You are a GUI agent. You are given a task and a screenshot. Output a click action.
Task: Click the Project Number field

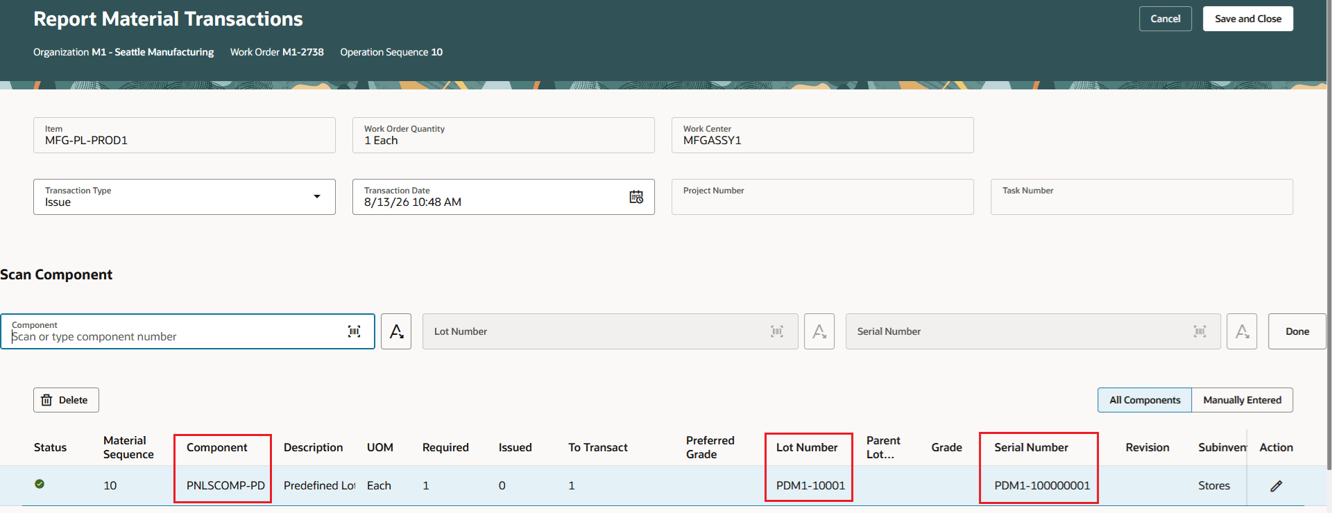click(x=823, y=197)
